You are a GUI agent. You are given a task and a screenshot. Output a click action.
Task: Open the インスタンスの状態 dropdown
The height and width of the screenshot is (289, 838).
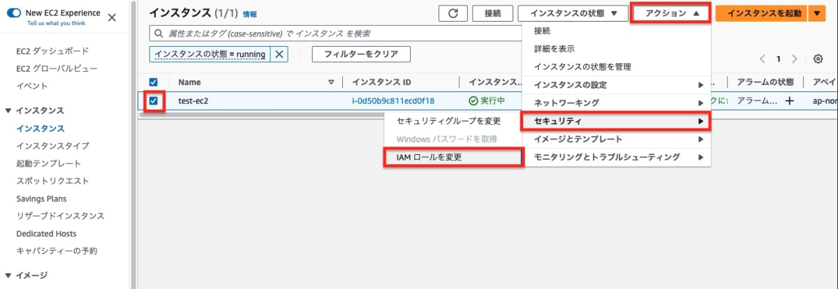(573, 13)
